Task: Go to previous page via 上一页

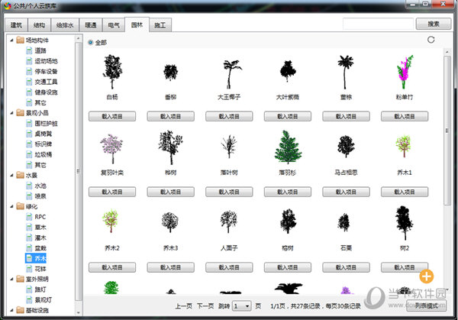Action: pos(184,306)
